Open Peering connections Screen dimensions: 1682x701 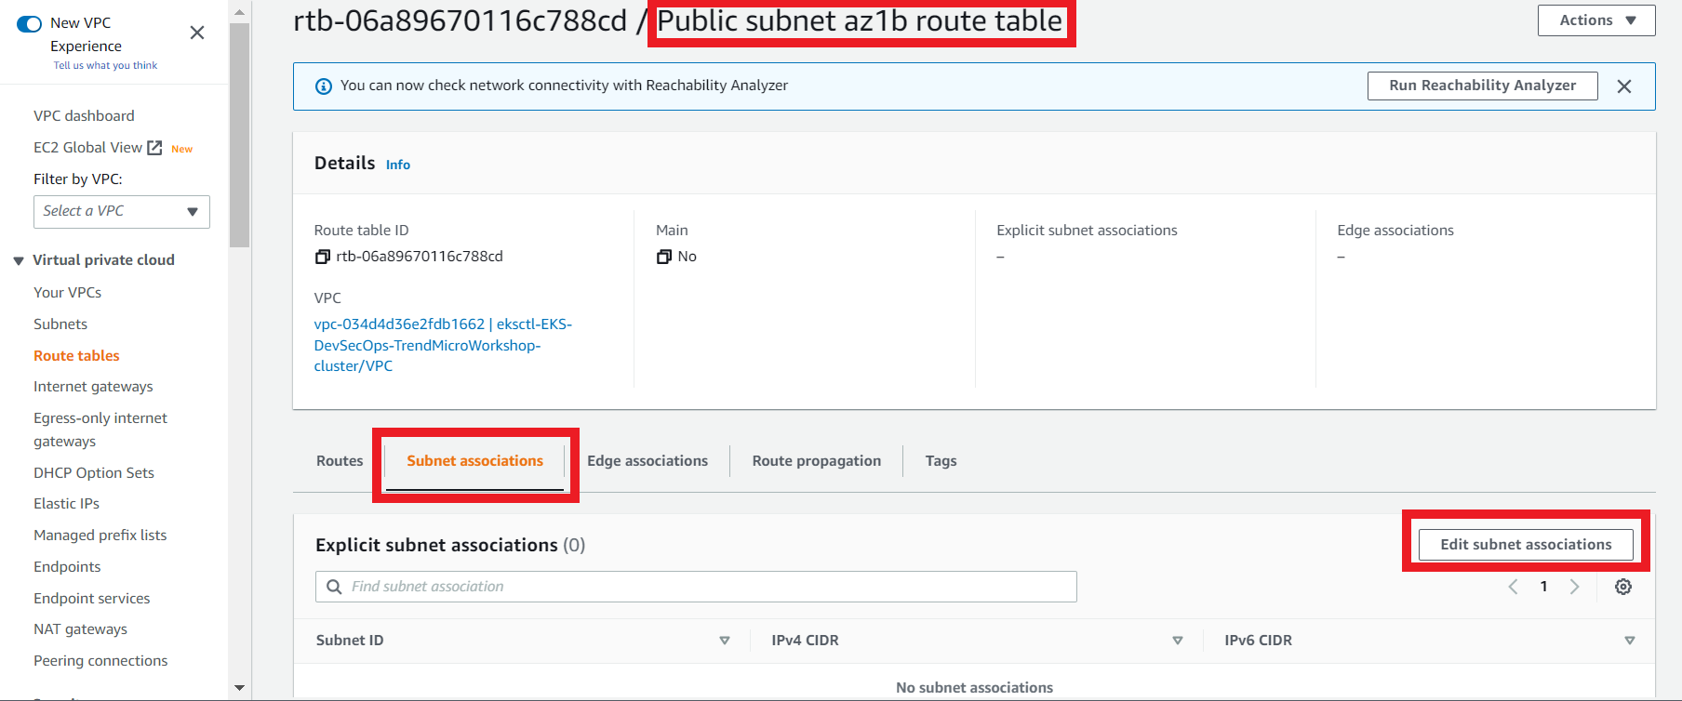[100, 661]
